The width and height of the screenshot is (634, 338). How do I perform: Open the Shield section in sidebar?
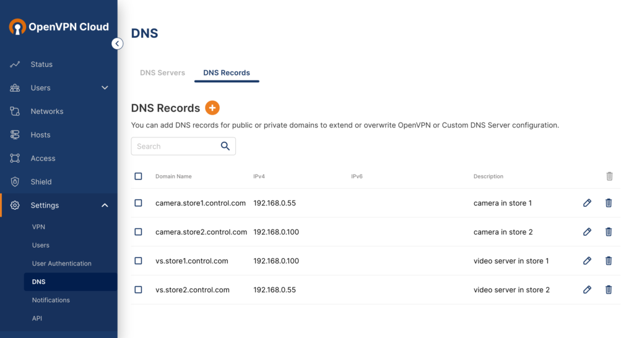pos(41,182)
